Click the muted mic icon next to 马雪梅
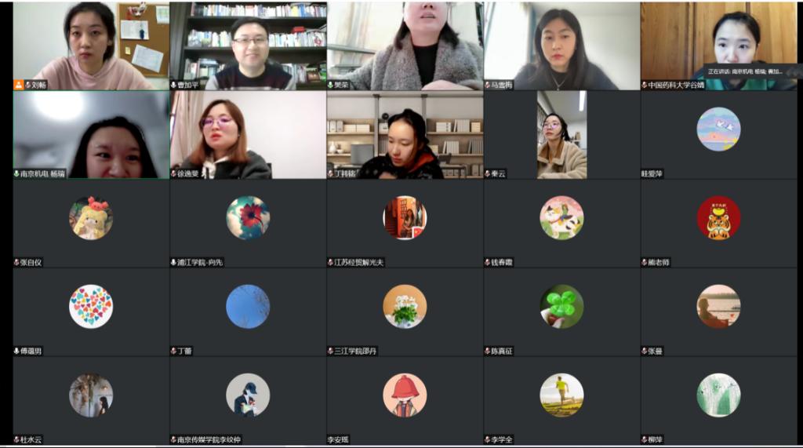 [x=488, y=85]
